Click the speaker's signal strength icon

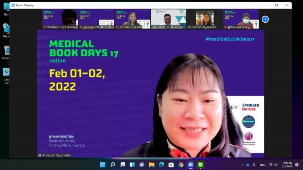[x=39, y=155]
